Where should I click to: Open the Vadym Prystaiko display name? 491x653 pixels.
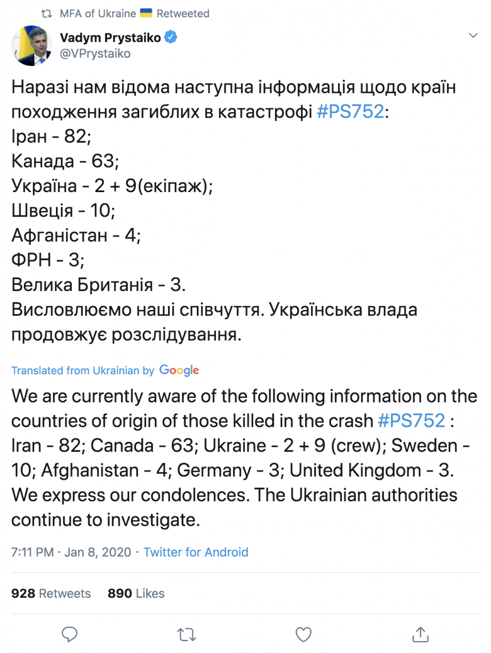(110, 38)
